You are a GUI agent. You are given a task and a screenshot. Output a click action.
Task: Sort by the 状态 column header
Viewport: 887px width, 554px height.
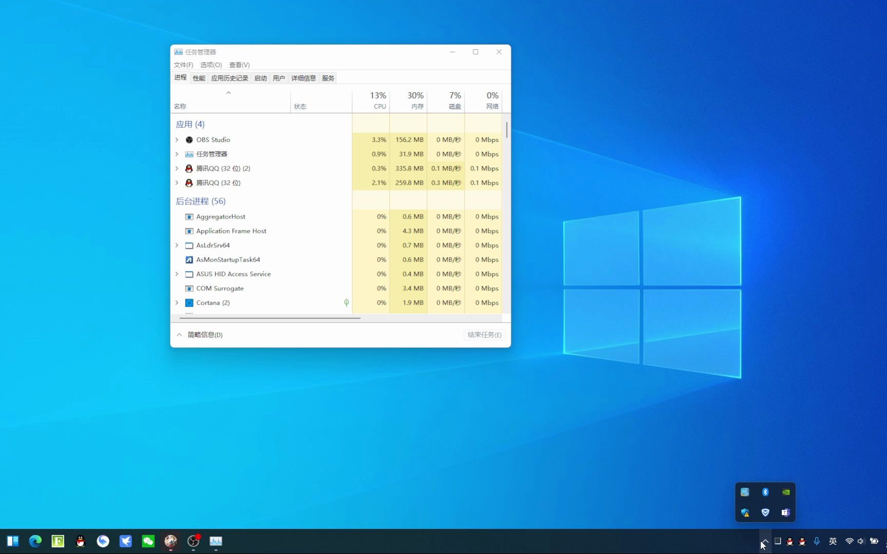(x=321, y=101)
